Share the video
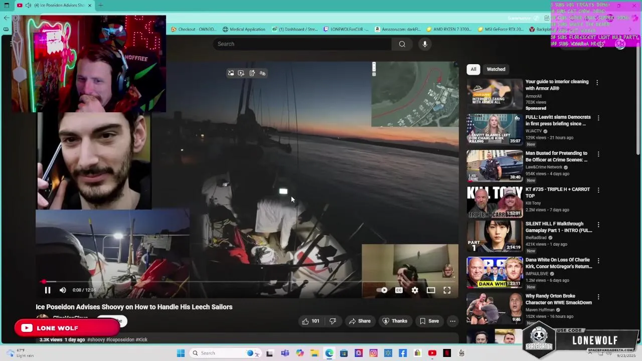Screen dimensions: 642x361 click(x=360, y=321)
